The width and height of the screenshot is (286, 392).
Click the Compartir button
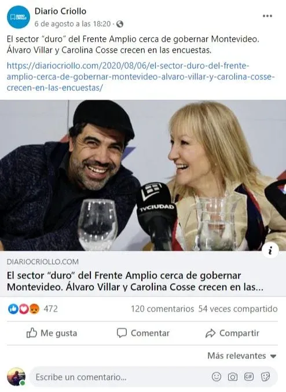[x=233, y=334]
